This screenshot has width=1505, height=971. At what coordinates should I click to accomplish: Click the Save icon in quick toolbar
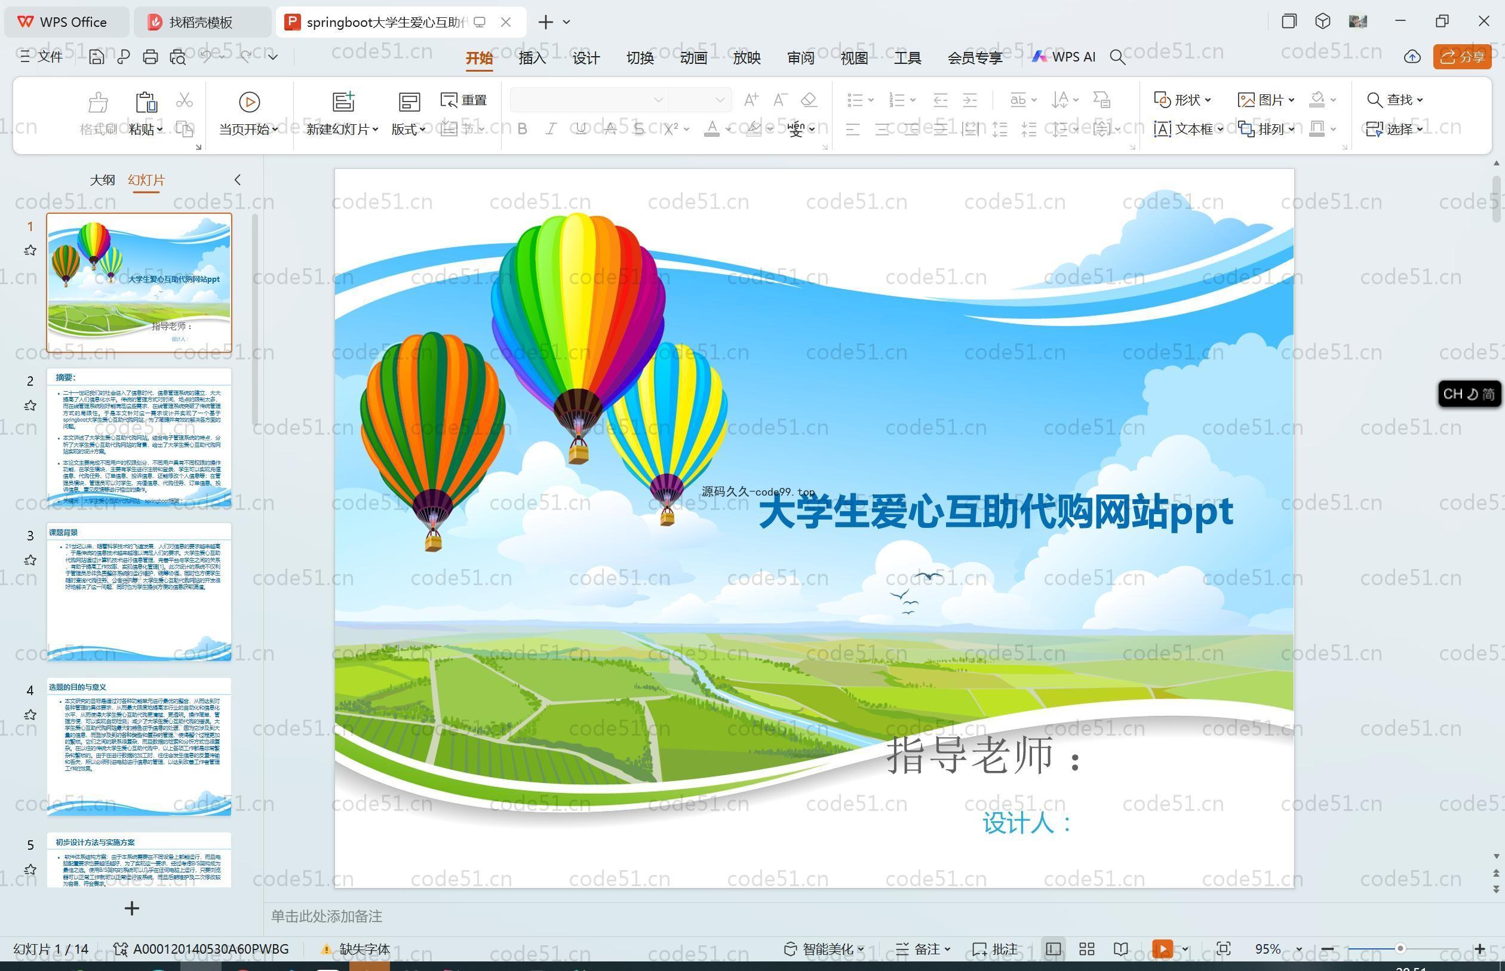[x=97, y=57]
